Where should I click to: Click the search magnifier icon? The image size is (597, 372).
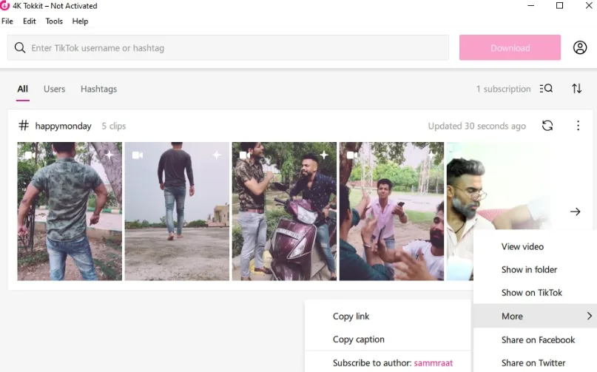click(x=20, y=47)
